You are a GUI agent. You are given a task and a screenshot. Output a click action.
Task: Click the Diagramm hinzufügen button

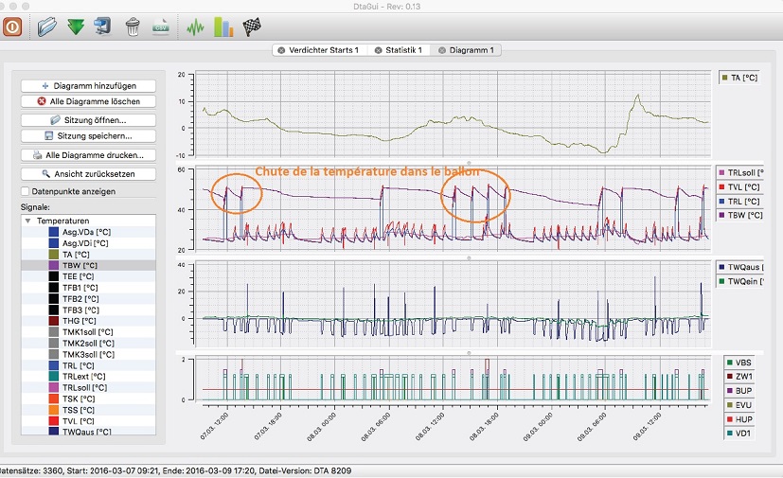(x=89, y=85)
